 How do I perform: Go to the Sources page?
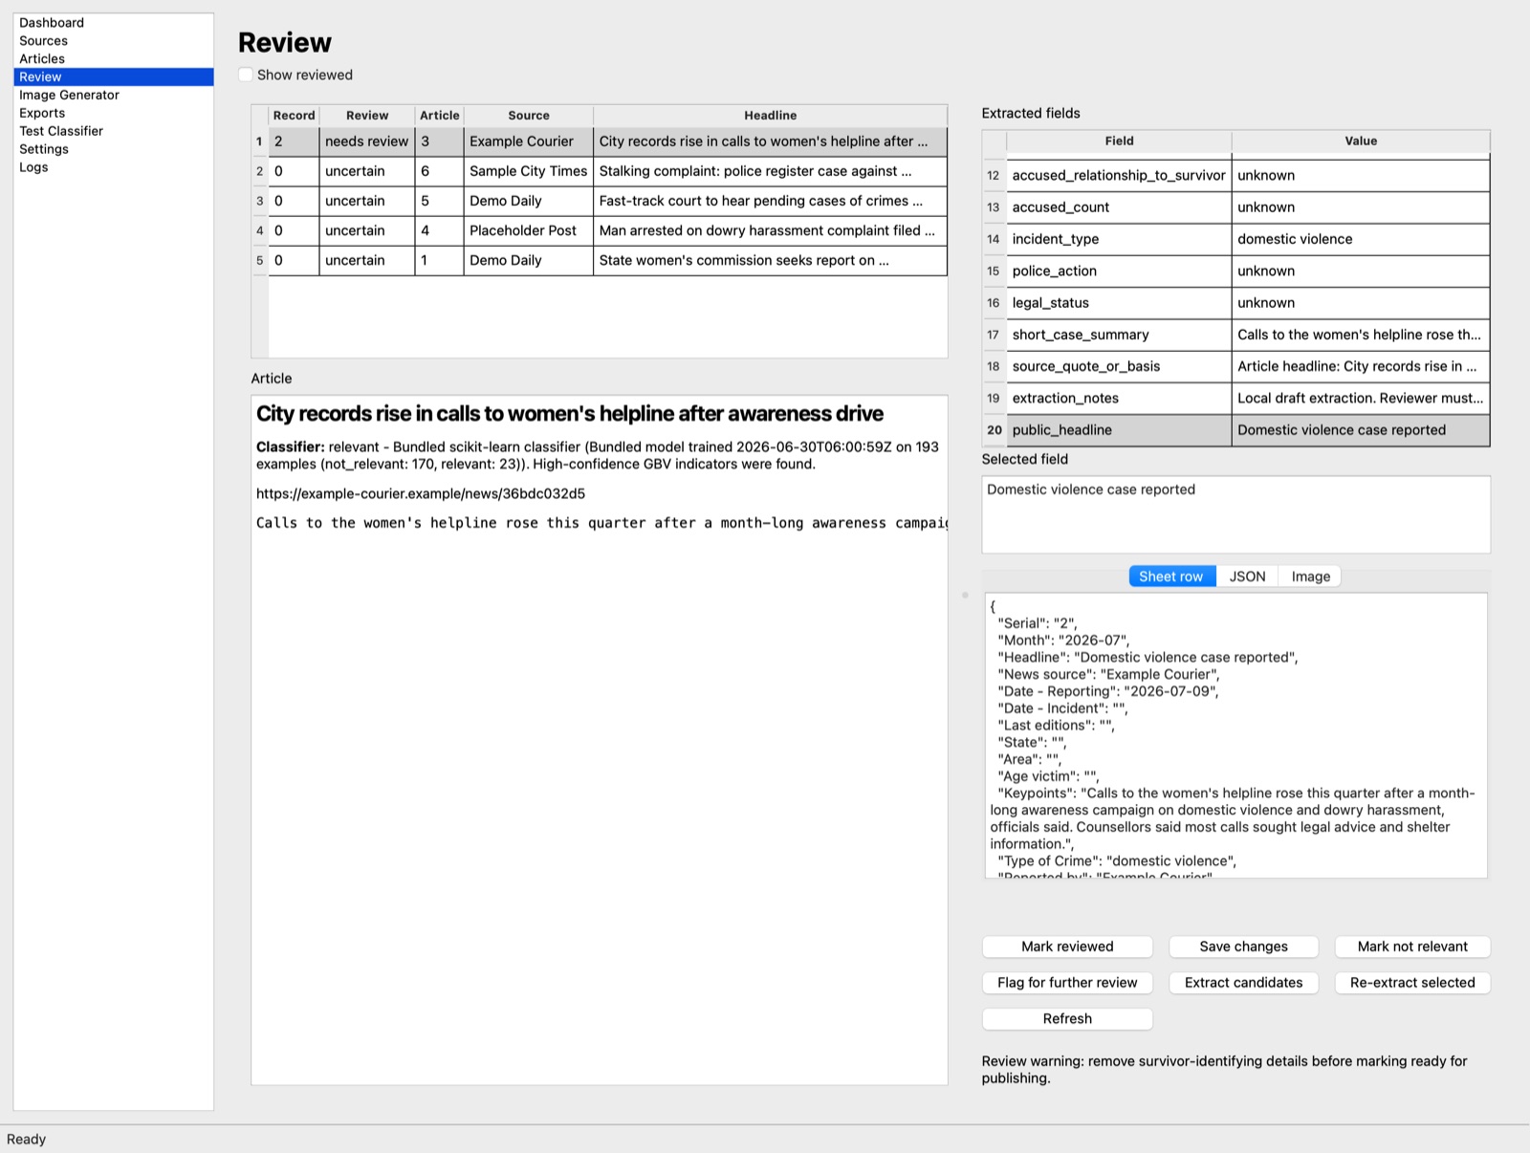[x=113, y=41]
